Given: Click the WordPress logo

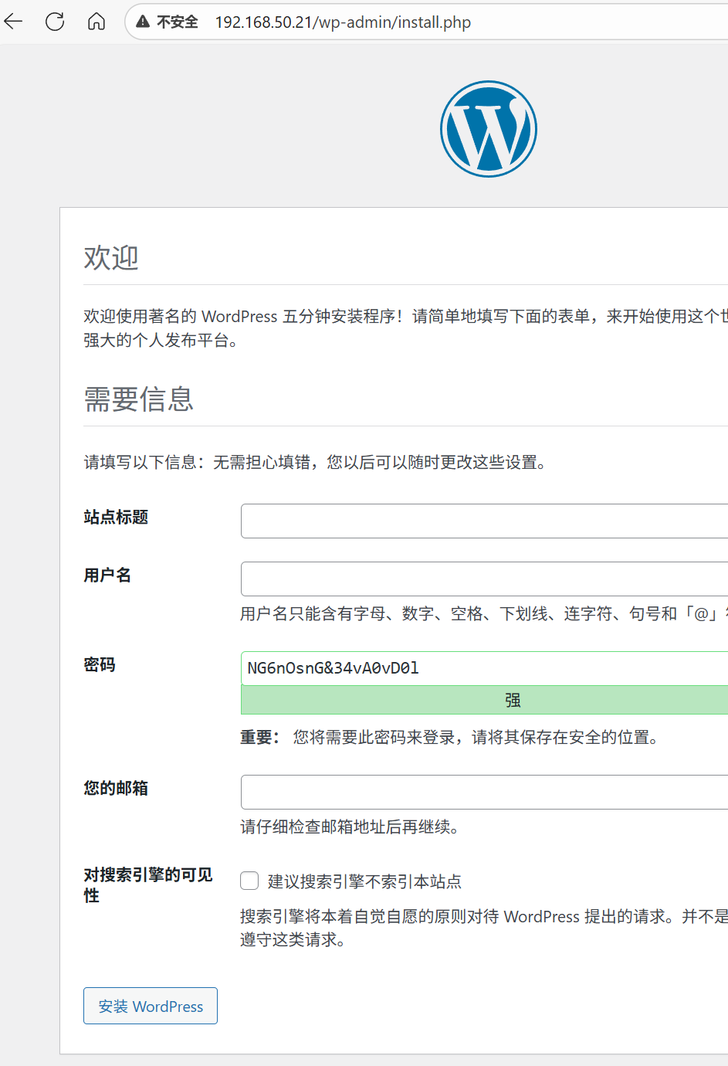Looking at the screenshot, I should 489,129.
